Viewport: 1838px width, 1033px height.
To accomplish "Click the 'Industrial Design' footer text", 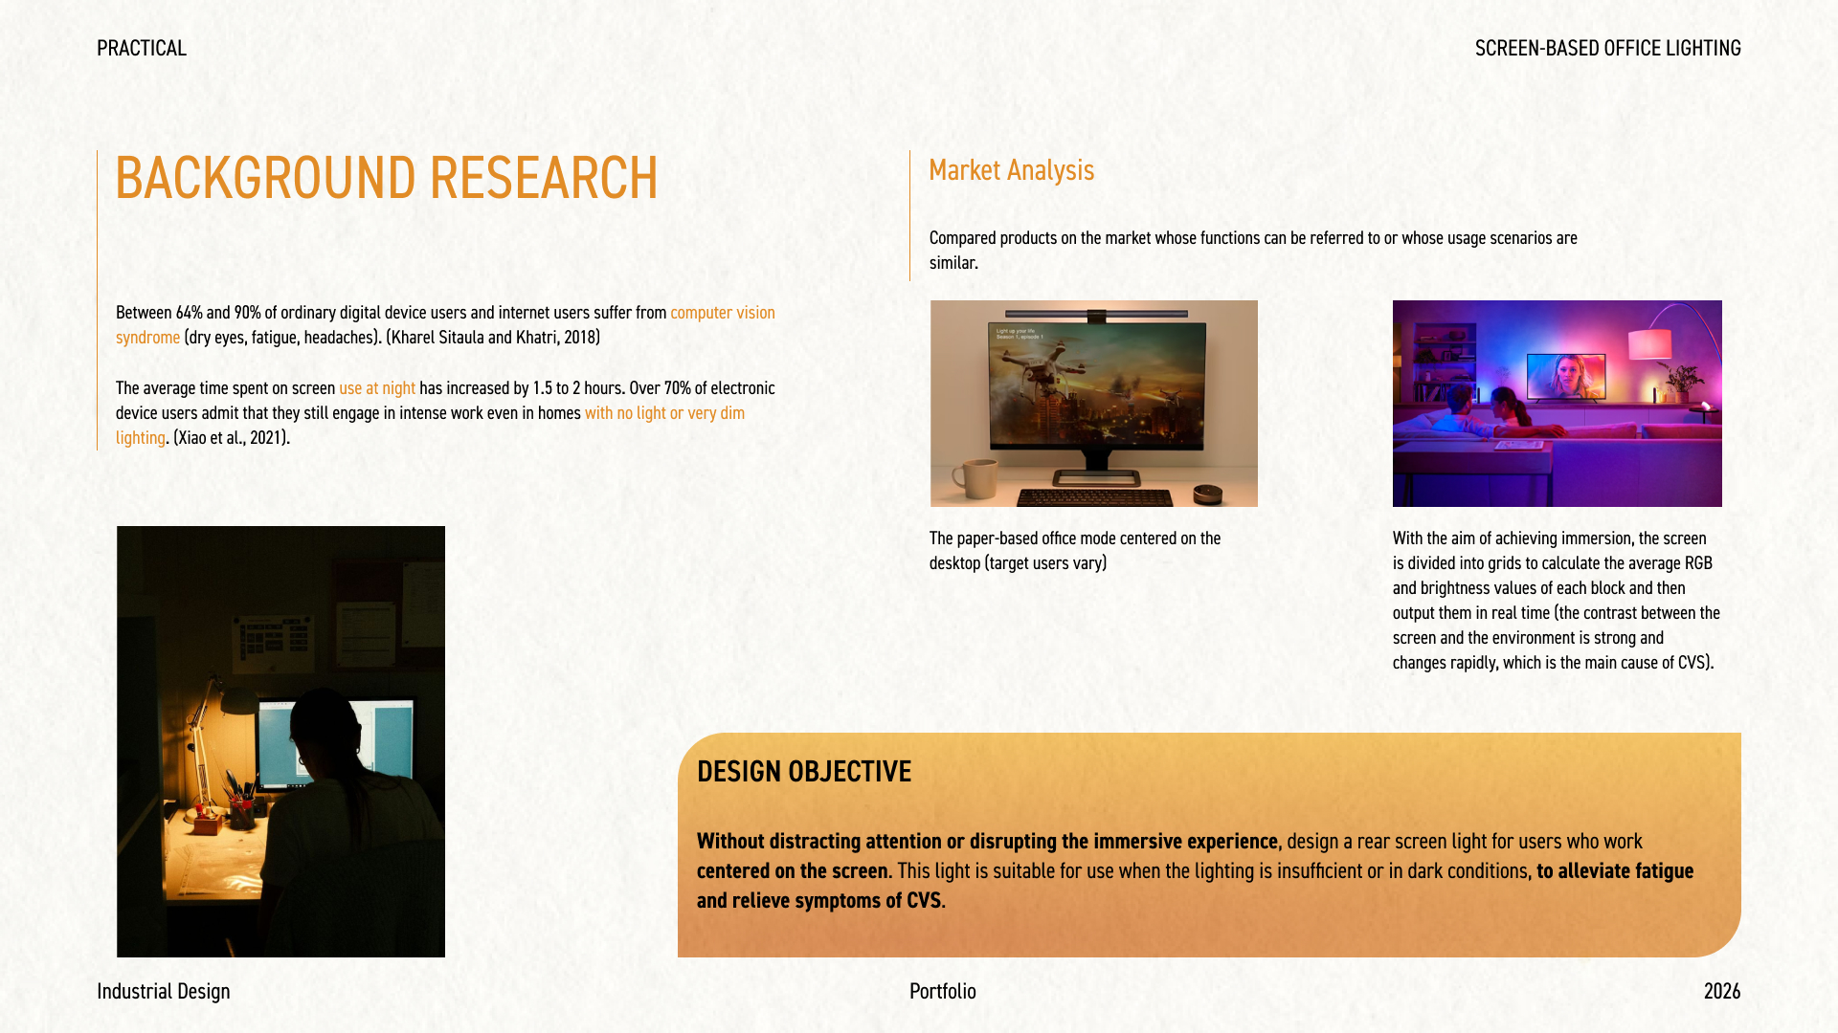I will click(x=164, y=991).
